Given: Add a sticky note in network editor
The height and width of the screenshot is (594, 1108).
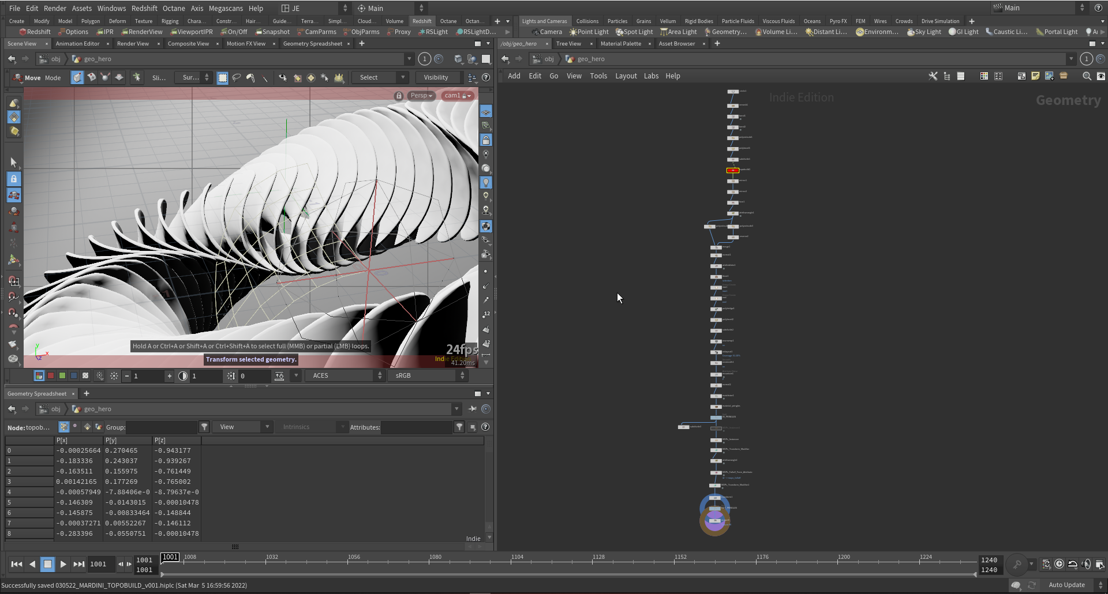Looking at the screenshot, I should click(1035, 76).
